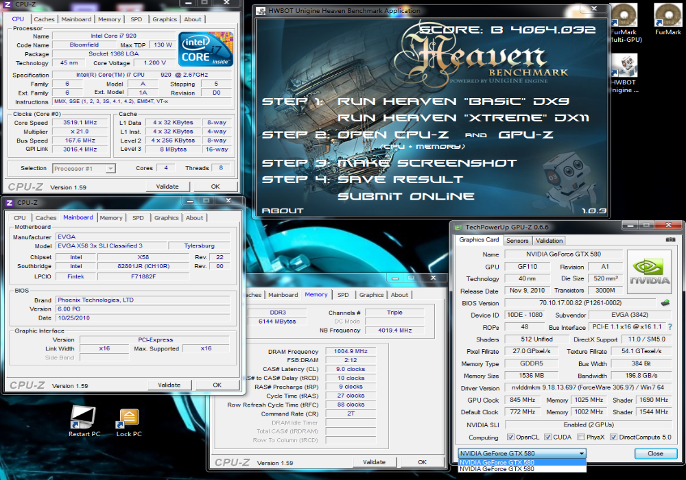This screenshot has width=686, height=480.
Task: Toggle the OpenCL checkbox
Action: pos(510,437)
